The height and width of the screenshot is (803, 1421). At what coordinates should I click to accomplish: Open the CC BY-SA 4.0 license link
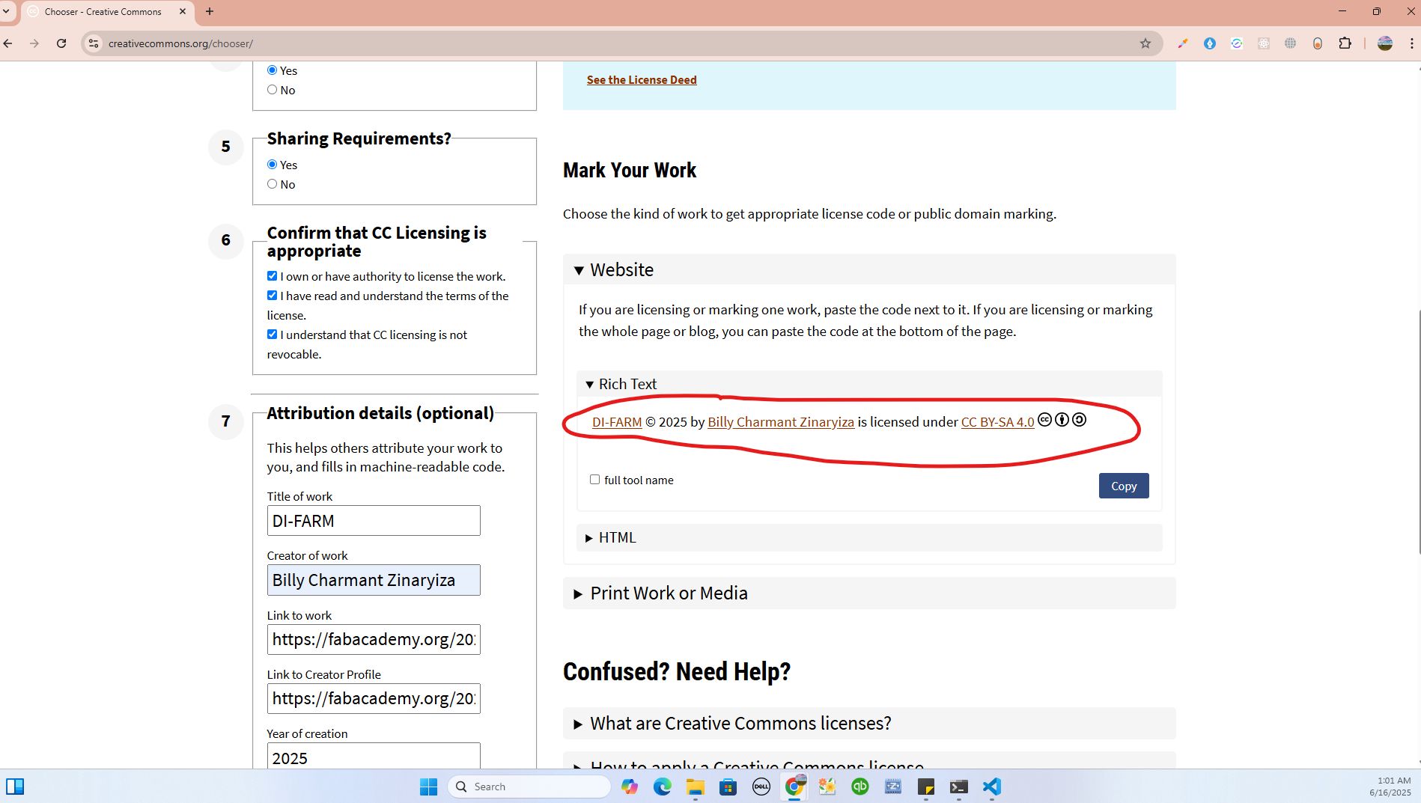coord(997,422)
